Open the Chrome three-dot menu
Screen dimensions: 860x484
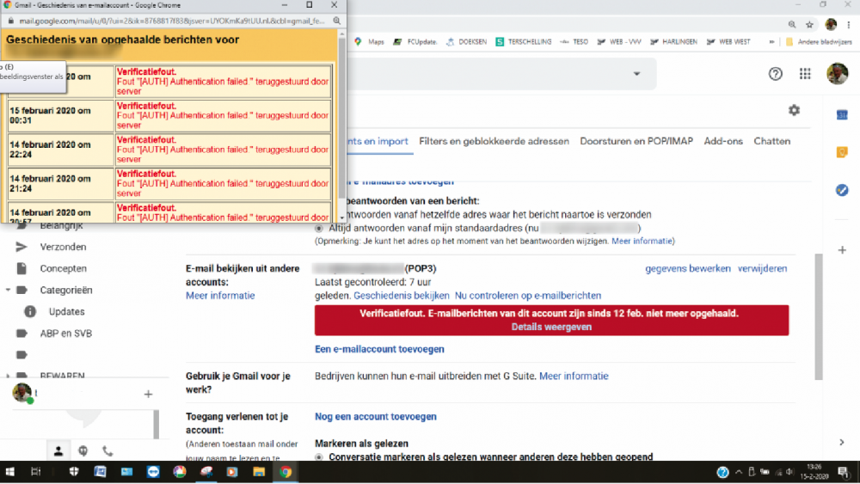click(849, 24)
